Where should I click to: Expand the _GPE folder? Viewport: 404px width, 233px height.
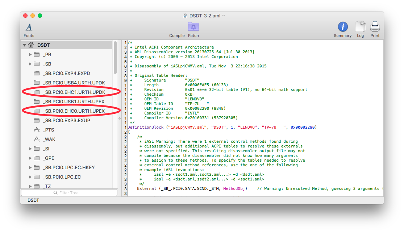(x=30, y=158)
